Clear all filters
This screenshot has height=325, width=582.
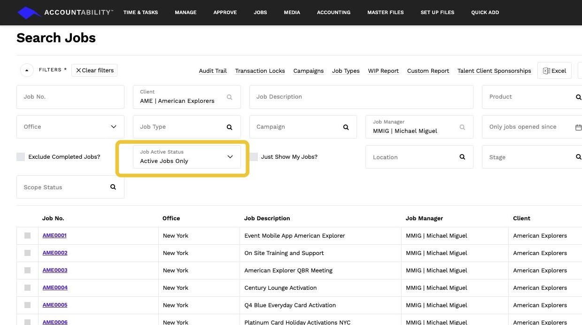tap(94, 70)
